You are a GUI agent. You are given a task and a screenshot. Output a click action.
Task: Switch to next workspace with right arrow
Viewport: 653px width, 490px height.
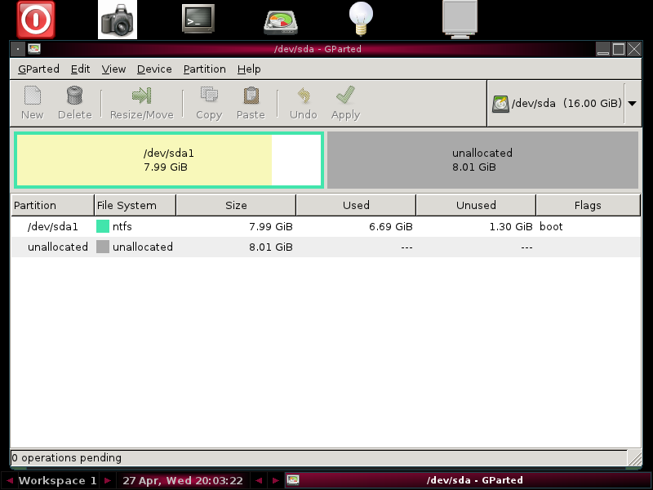(x=108, y=480)
